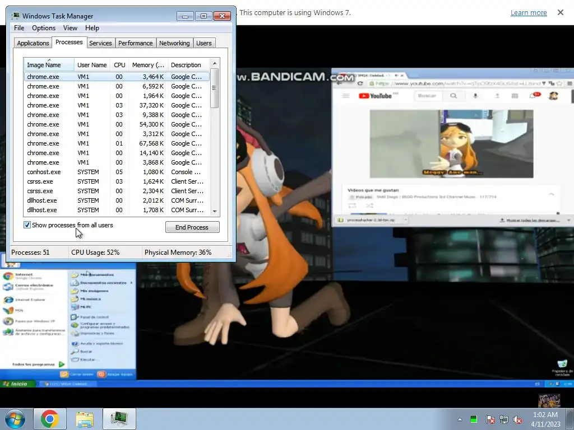Select the Processes tab
This screenshot has width=574, height=430.
[x=69, y=42]
